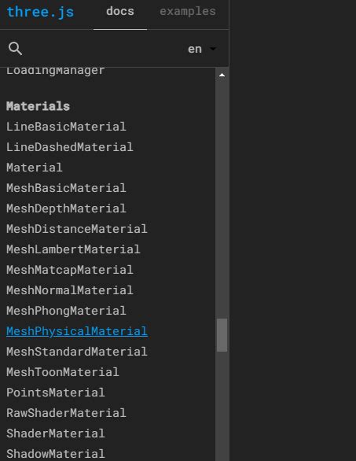356x461 pixels.
Task: Select MeshDepthMaterial entry
Action: (66, 208)
